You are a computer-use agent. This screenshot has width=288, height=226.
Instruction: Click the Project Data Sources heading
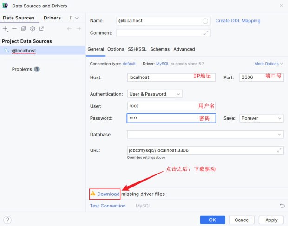click(x=27, y=41)
